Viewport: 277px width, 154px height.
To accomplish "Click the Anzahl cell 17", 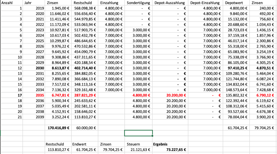I will point(11,95).
